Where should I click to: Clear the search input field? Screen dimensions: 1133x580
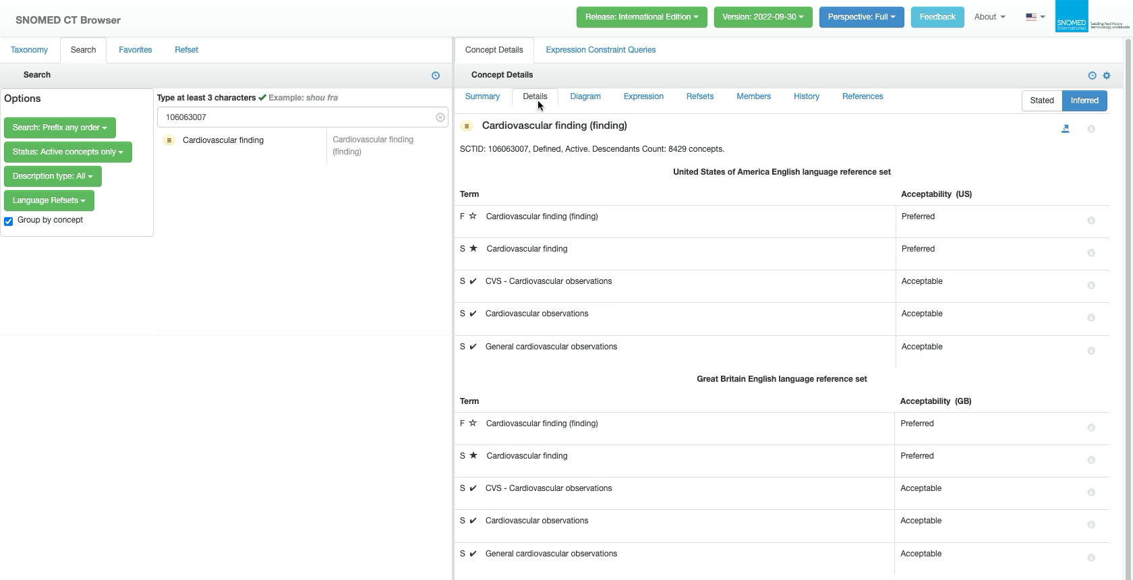click(x=440, y=117)
